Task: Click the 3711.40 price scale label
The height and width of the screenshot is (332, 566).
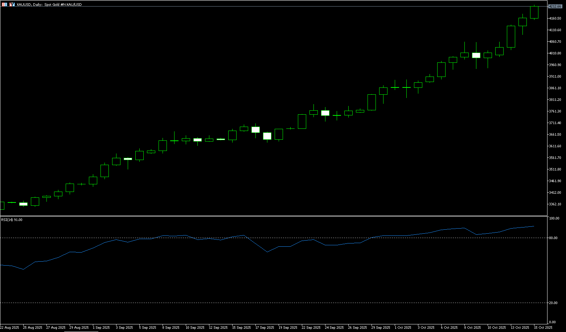Action: point(555,123)
